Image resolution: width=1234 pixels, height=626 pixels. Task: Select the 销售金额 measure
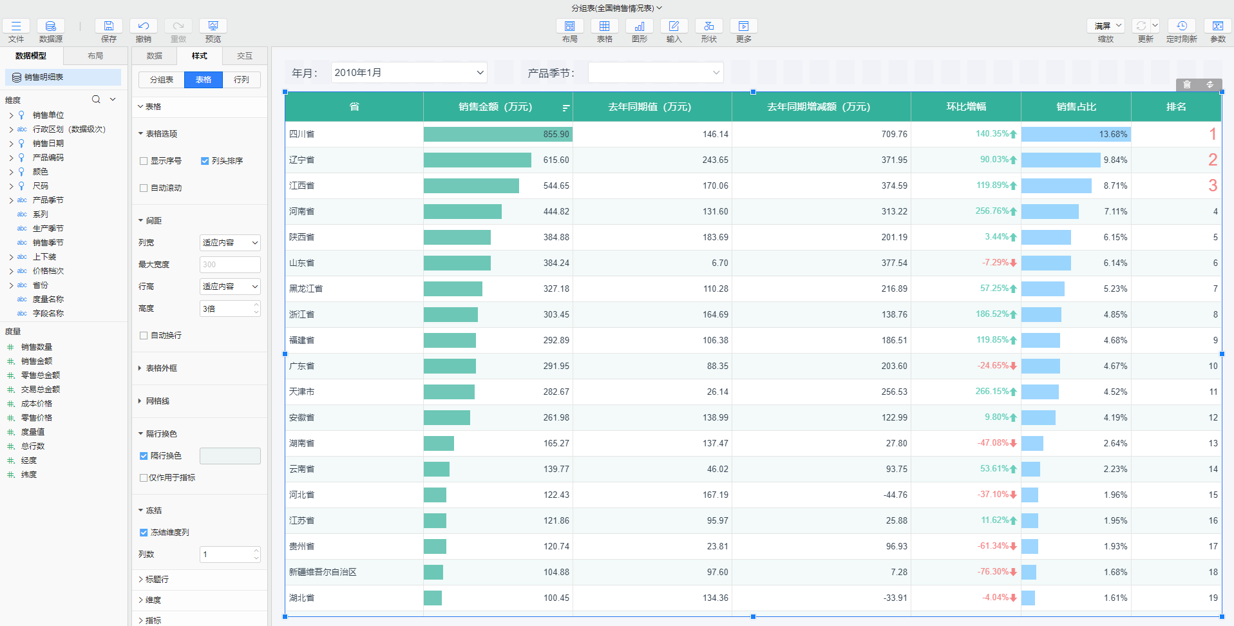pos(37,361)
